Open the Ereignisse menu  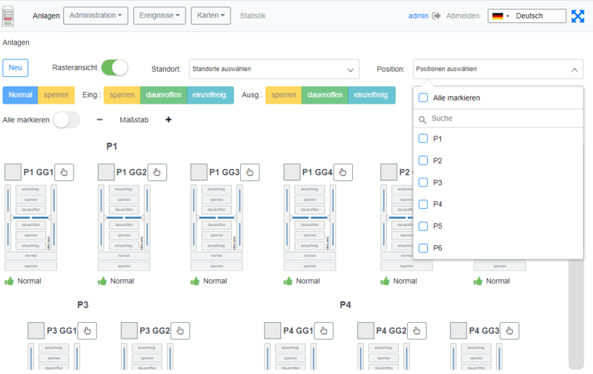[159, 16]
